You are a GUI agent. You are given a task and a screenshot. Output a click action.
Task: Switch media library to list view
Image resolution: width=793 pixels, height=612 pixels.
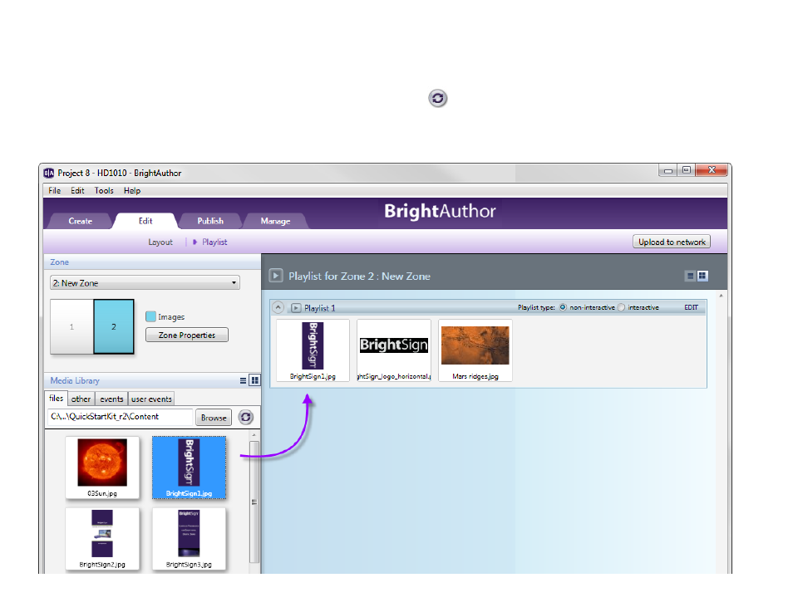click(x=243, y=380)
